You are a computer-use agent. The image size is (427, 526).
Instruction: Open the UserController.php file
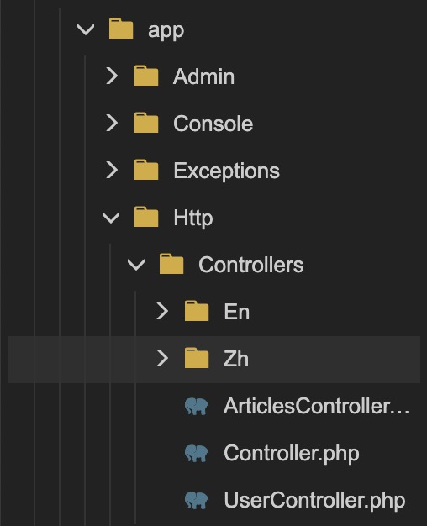[314, 501]
